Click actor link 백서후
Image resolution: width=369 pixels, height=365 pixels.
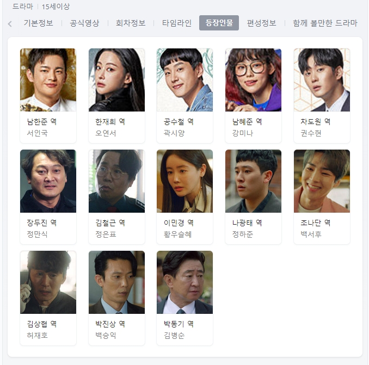tap(311, 234)
